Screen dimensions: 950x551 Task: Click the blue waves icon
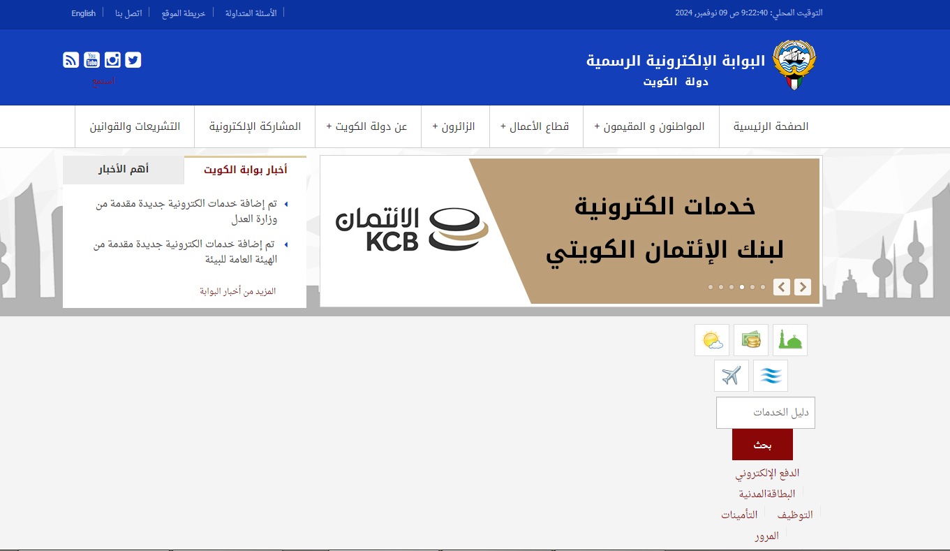tap(771, 376)
